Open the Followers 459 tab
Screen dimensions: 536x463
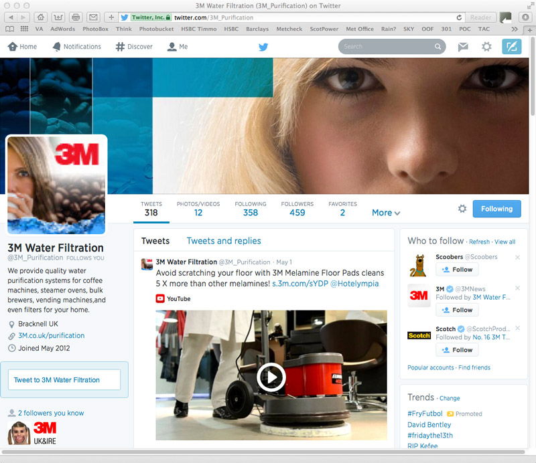[297, 209]
